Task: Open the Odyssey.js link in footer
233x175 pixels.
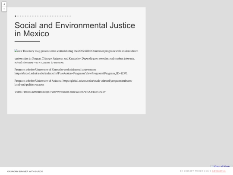Action: [x=219, y=171]
